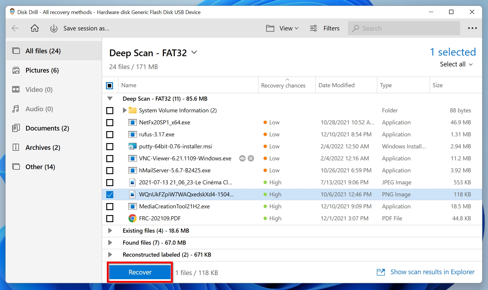Sort by the Name column header
This screenshot has height=290, width=488.
[188, 85]
